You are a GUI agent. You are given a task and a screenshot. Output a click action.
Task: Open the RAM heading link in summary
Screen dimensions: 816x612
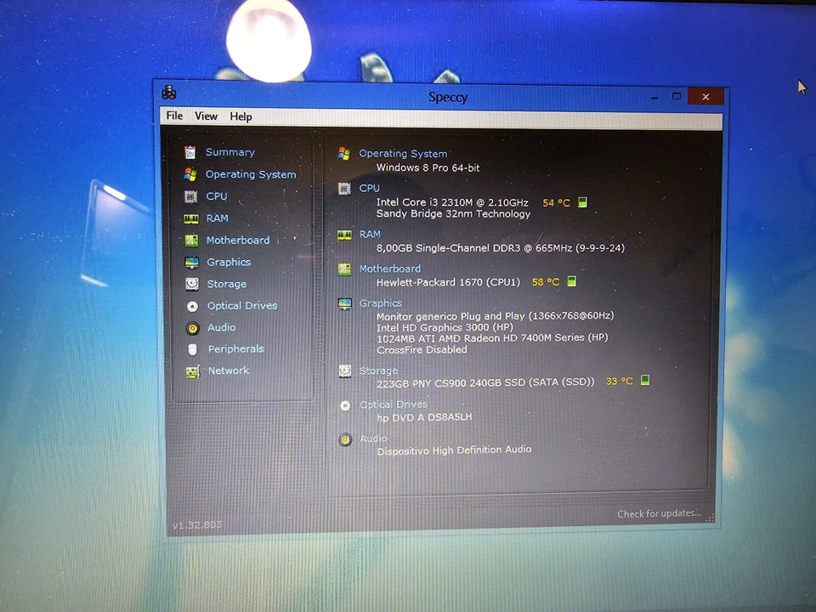click(x=370, y=235)
